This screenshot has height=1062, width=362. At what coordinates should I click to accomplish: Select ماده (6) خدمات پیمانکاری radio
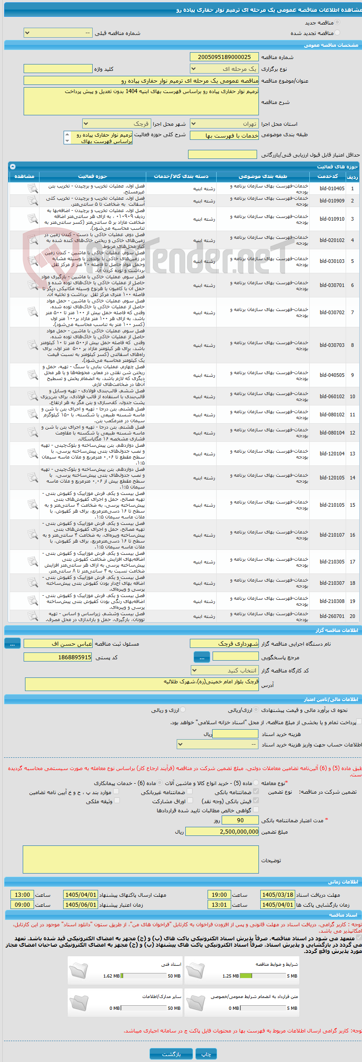click(160, 783)
